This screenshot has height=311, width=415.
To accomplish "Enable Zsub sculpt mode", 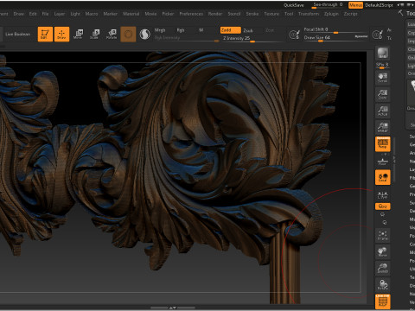I will 248,30.
